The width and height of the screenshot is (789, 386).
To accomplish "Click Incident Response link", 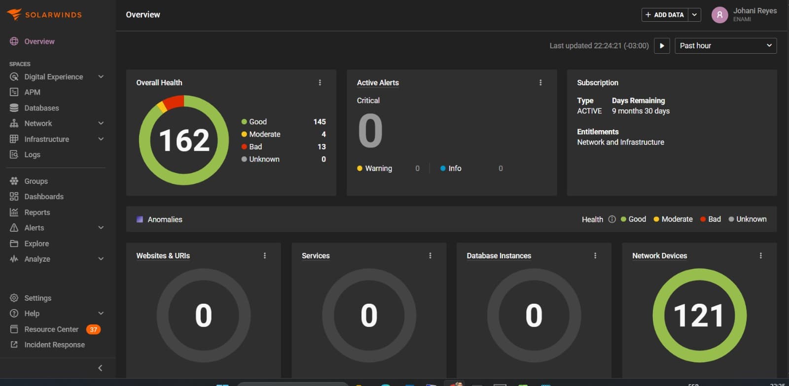I will pos(55,345).
